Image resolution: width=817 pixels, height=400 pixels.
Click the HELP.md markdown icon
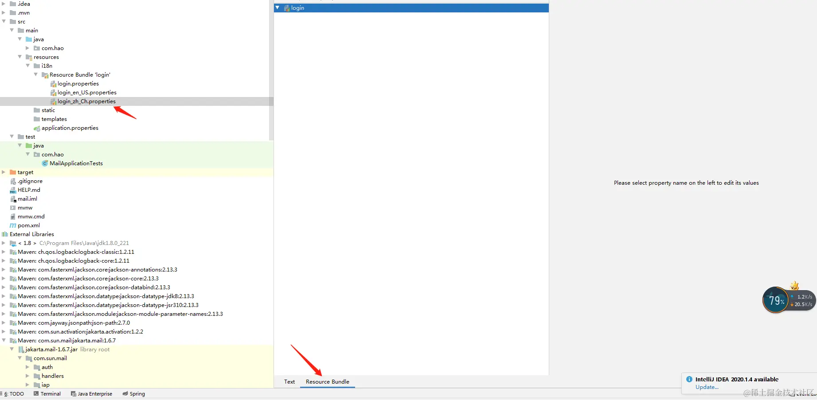(x=13, y=190)
